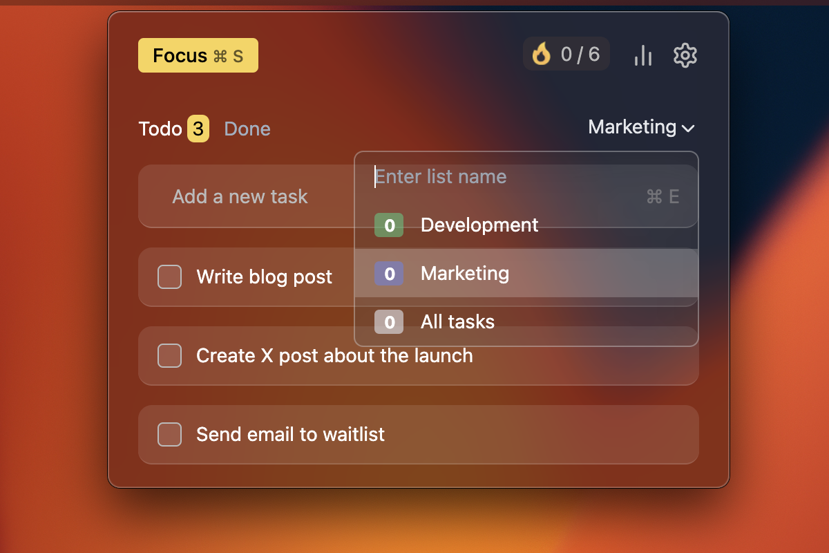Click the green '0' badge beside Development
Viewport: 829px width, 553px height.
[x=388, y=225]
